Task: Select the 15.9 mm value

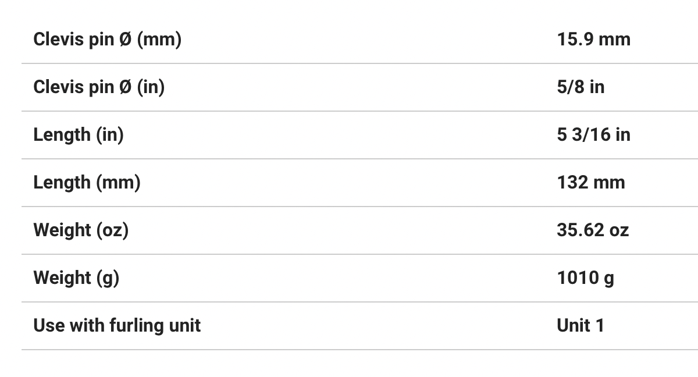Action: click(x=593, y=40)
